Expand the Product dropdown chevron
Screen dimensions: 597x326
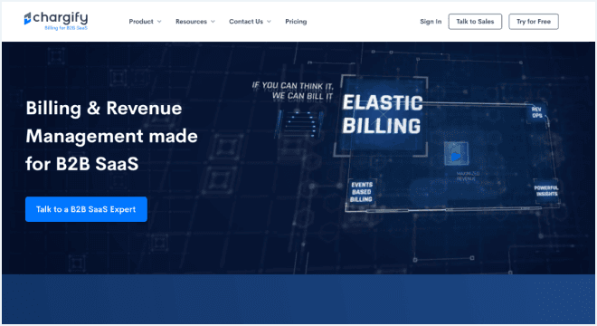pyautogui.click(x=159, y=22)
